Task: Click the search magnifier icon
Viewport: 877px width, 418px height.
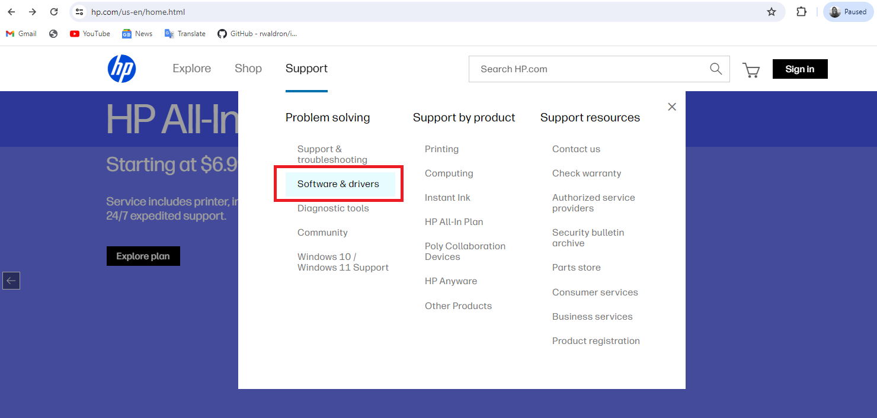Action: [716, 69]
